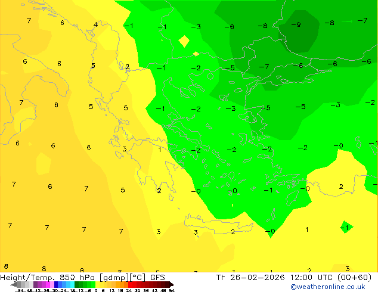Click the "[°C]" unit label
378x292 pixels.
tap(138, 278)
